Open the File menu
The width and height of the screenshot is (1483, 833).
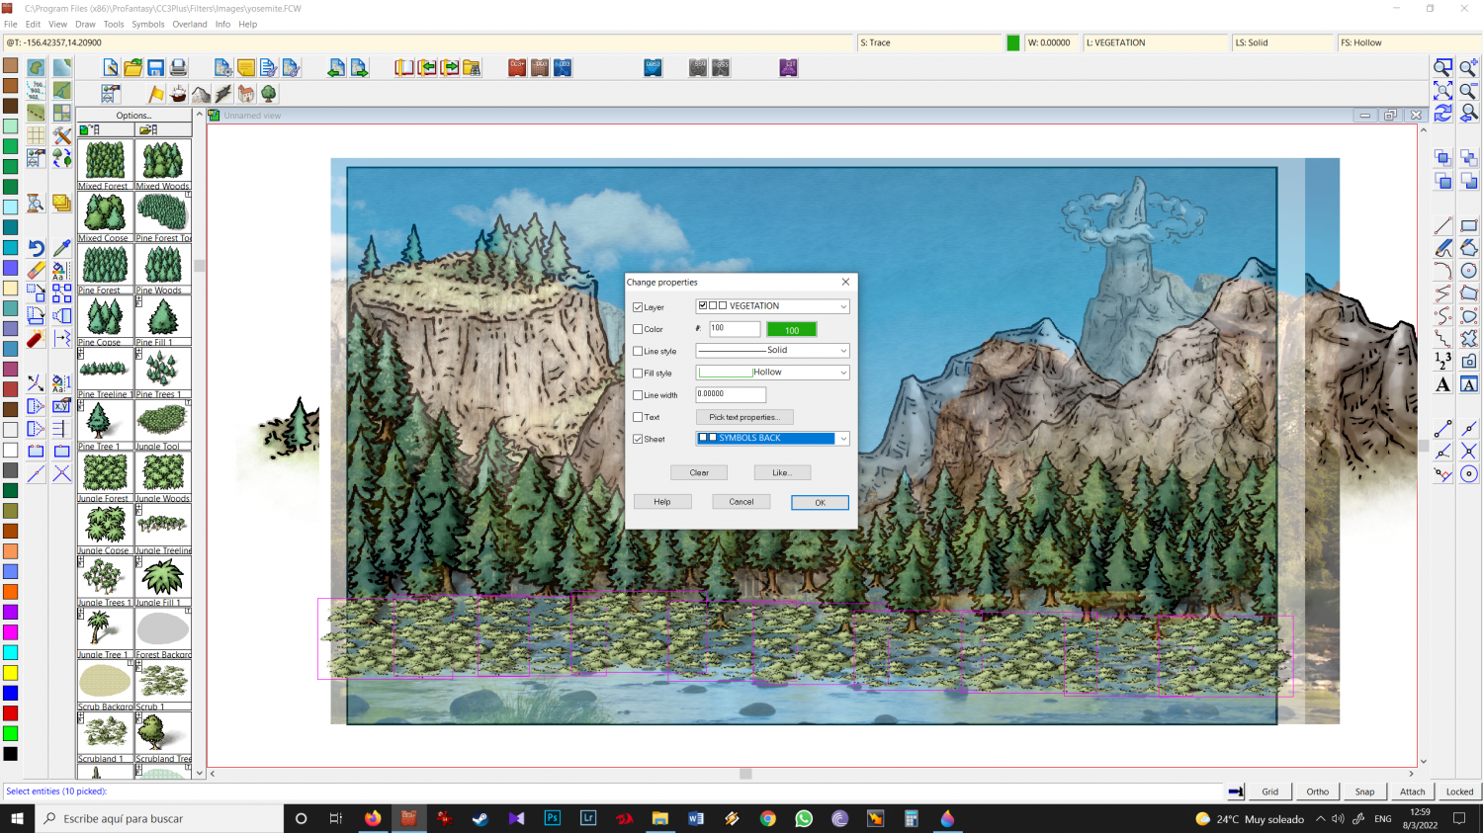coord(11,25)
